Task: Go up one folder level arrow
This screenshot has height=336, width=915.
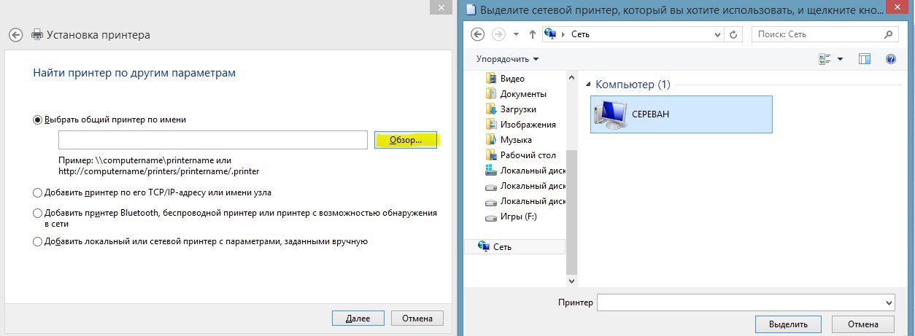Action: click(x=532, y=34)
